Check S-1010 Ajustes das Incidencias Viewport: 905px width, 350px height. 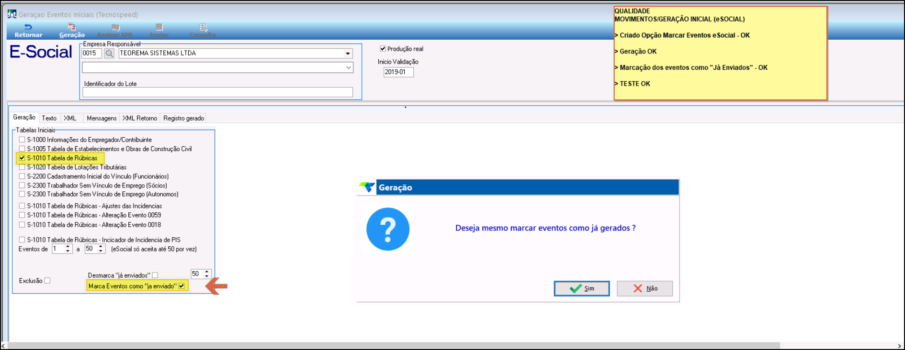pos(22,206)
